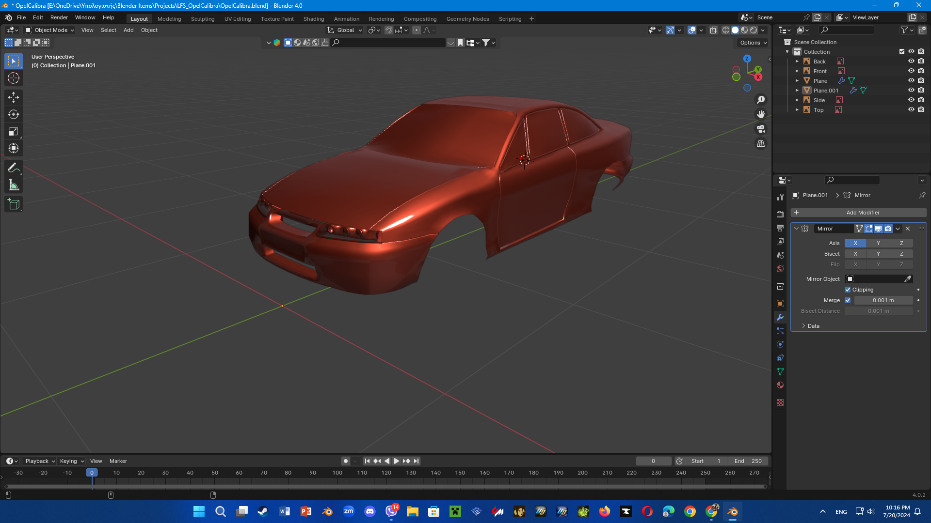Open the Object Mode dropdown
Image resolution: width=931 pixels, height=523 pixels.
pyautogui.click(x=50, y=30)
